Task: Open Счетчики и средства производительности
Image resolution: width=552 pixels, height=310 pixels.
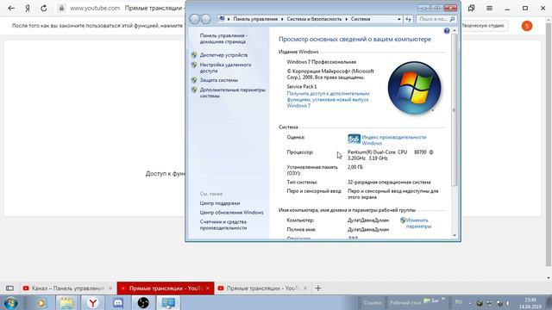Action: coord(223,225)
